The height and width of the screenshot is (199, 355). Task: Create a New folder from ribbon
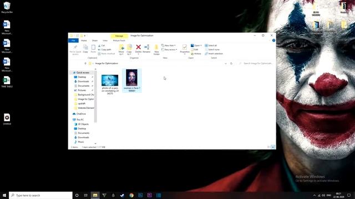pyautogui.click(x=156, y=50)
